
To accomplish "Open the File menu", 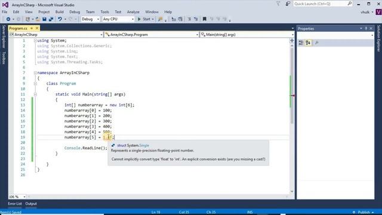I will (x=4, y=12).
